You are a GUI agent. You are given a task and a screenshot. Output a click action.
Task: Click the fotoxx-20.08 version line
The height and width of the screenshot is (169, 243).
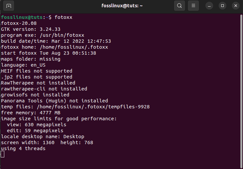(x=19, y=23)
